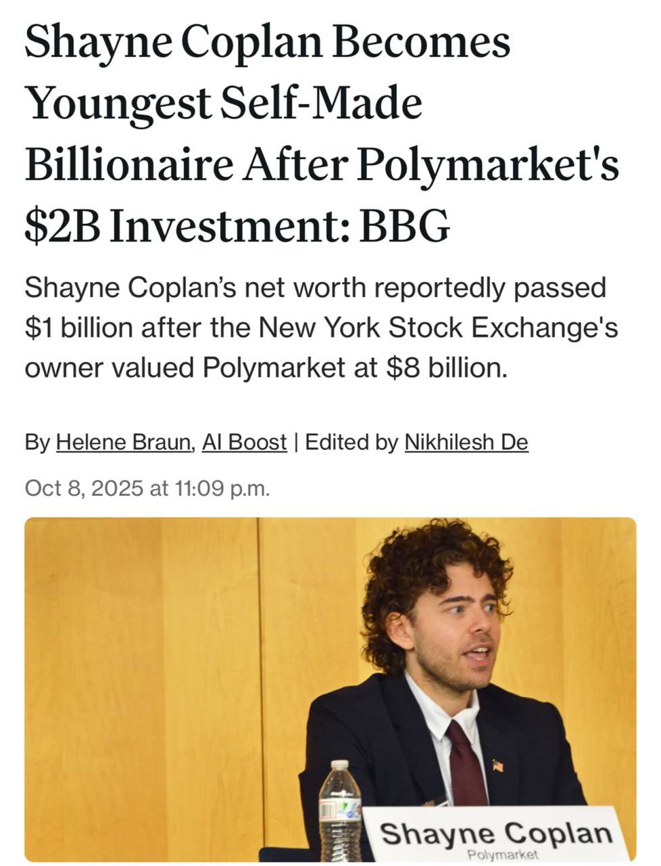661x866 pixels.
Task: Click "$8 billion" in the summary text
Action: [446, 368]
